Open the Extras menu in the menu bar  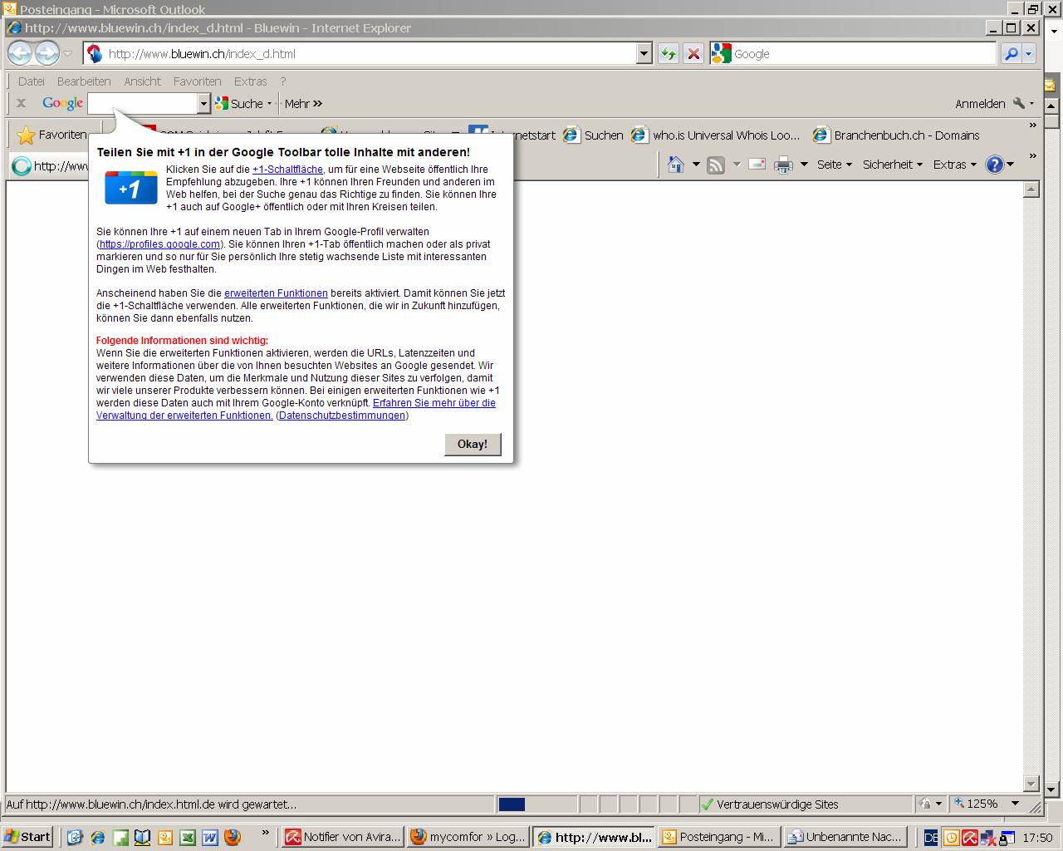coord(250,81)
